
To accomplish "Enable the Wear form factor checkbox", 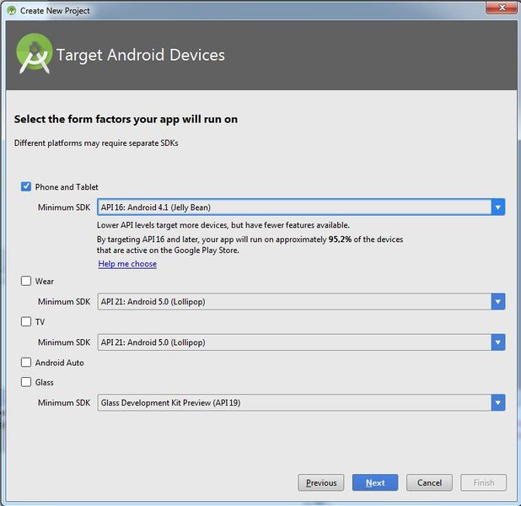I will (x=26, y=281).
